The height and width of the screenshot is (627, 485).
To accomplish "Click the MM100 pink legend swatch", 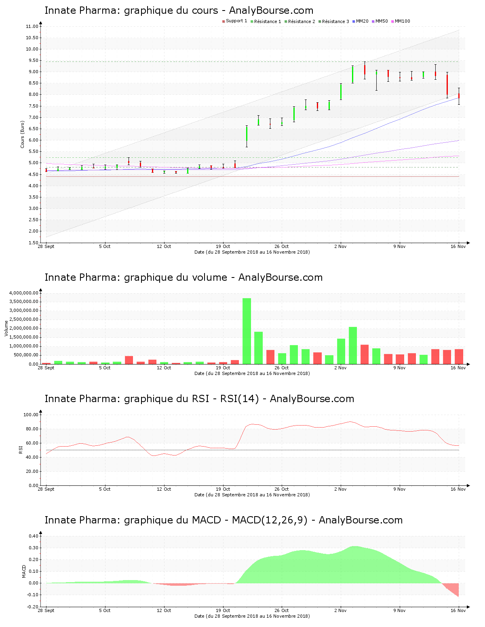I will pos(392,21).
